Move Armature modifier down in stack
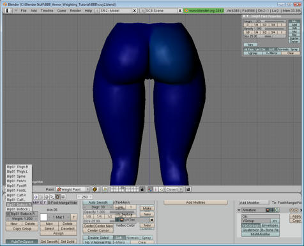 point(296,210)
